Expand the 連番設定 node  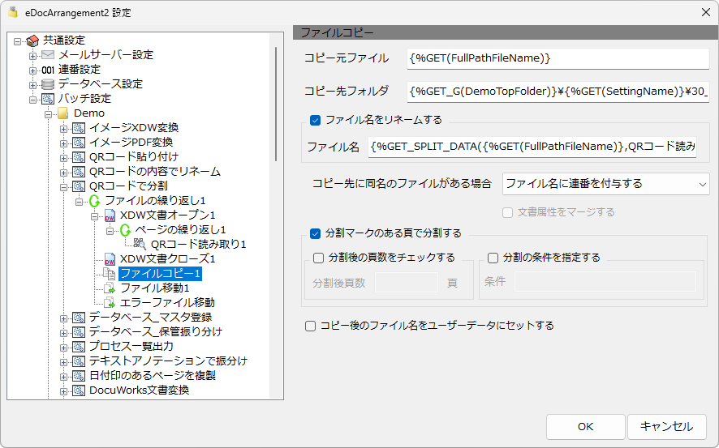pyautogui.click(x=32, y=70)
